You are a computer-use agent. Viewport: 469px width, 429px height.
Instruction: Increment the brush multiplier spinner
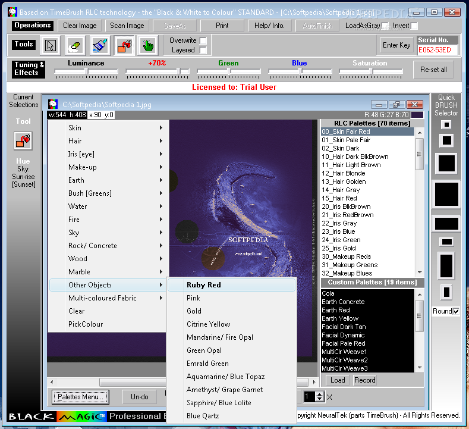(x=320, y=394)
